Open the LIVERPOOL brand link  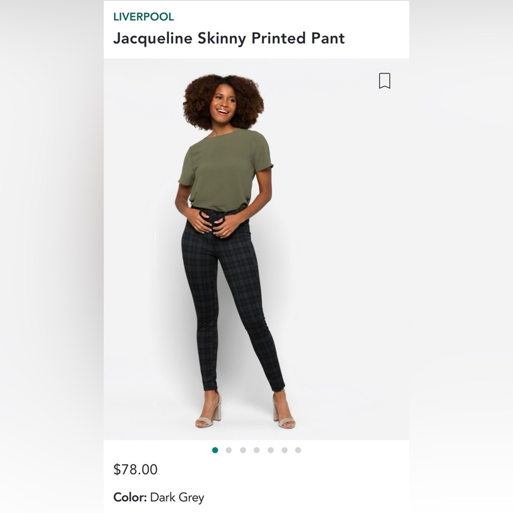coord(144,17)
